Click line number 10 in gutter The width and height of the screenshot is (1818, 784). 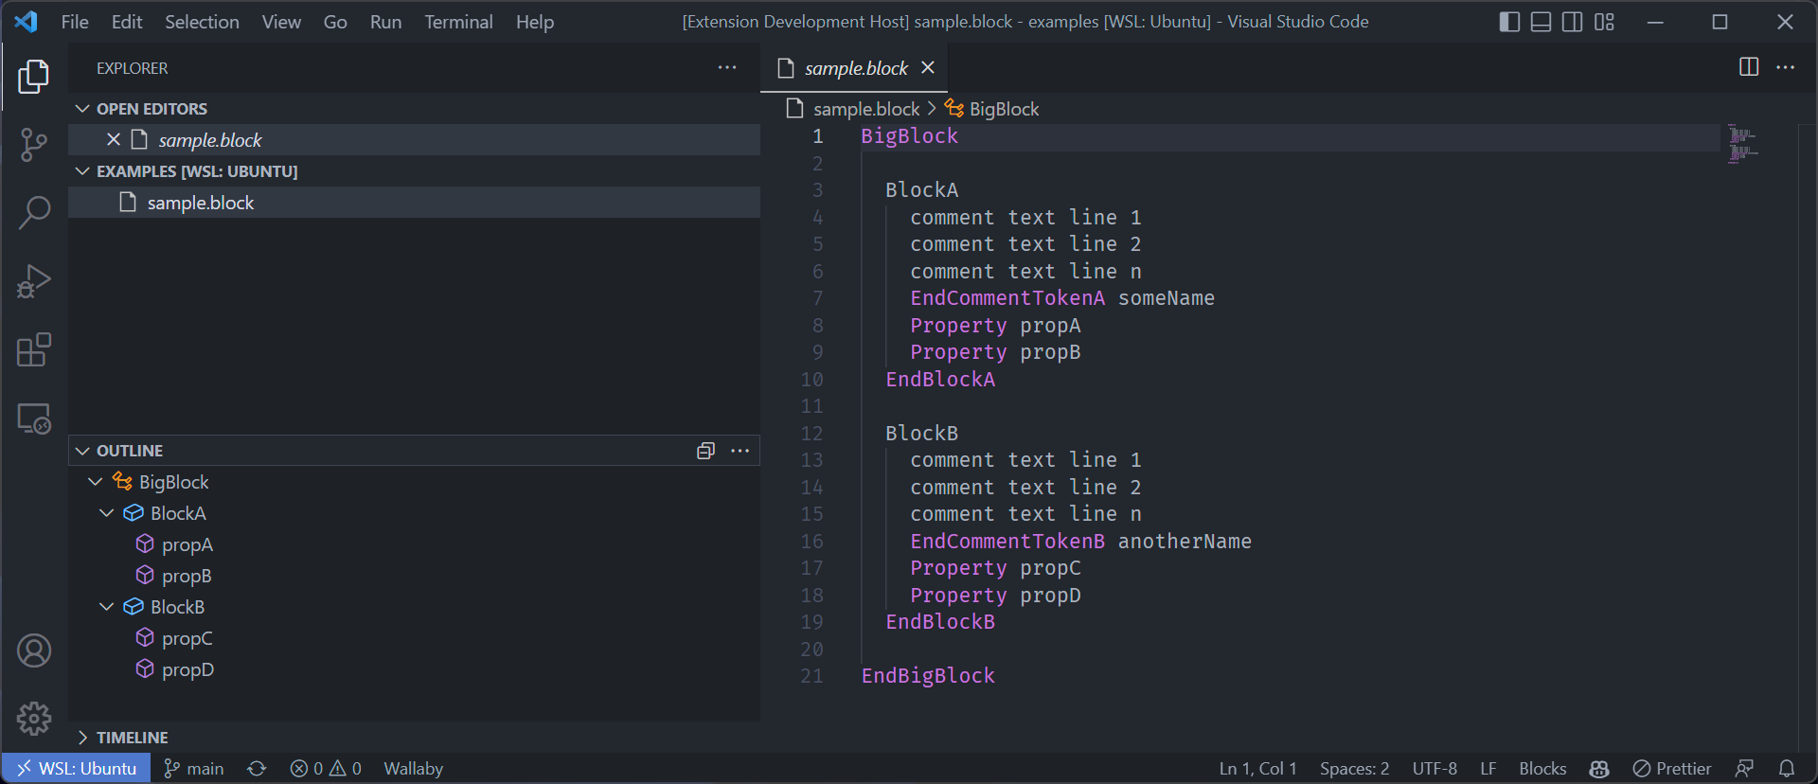tap(811, 379)
